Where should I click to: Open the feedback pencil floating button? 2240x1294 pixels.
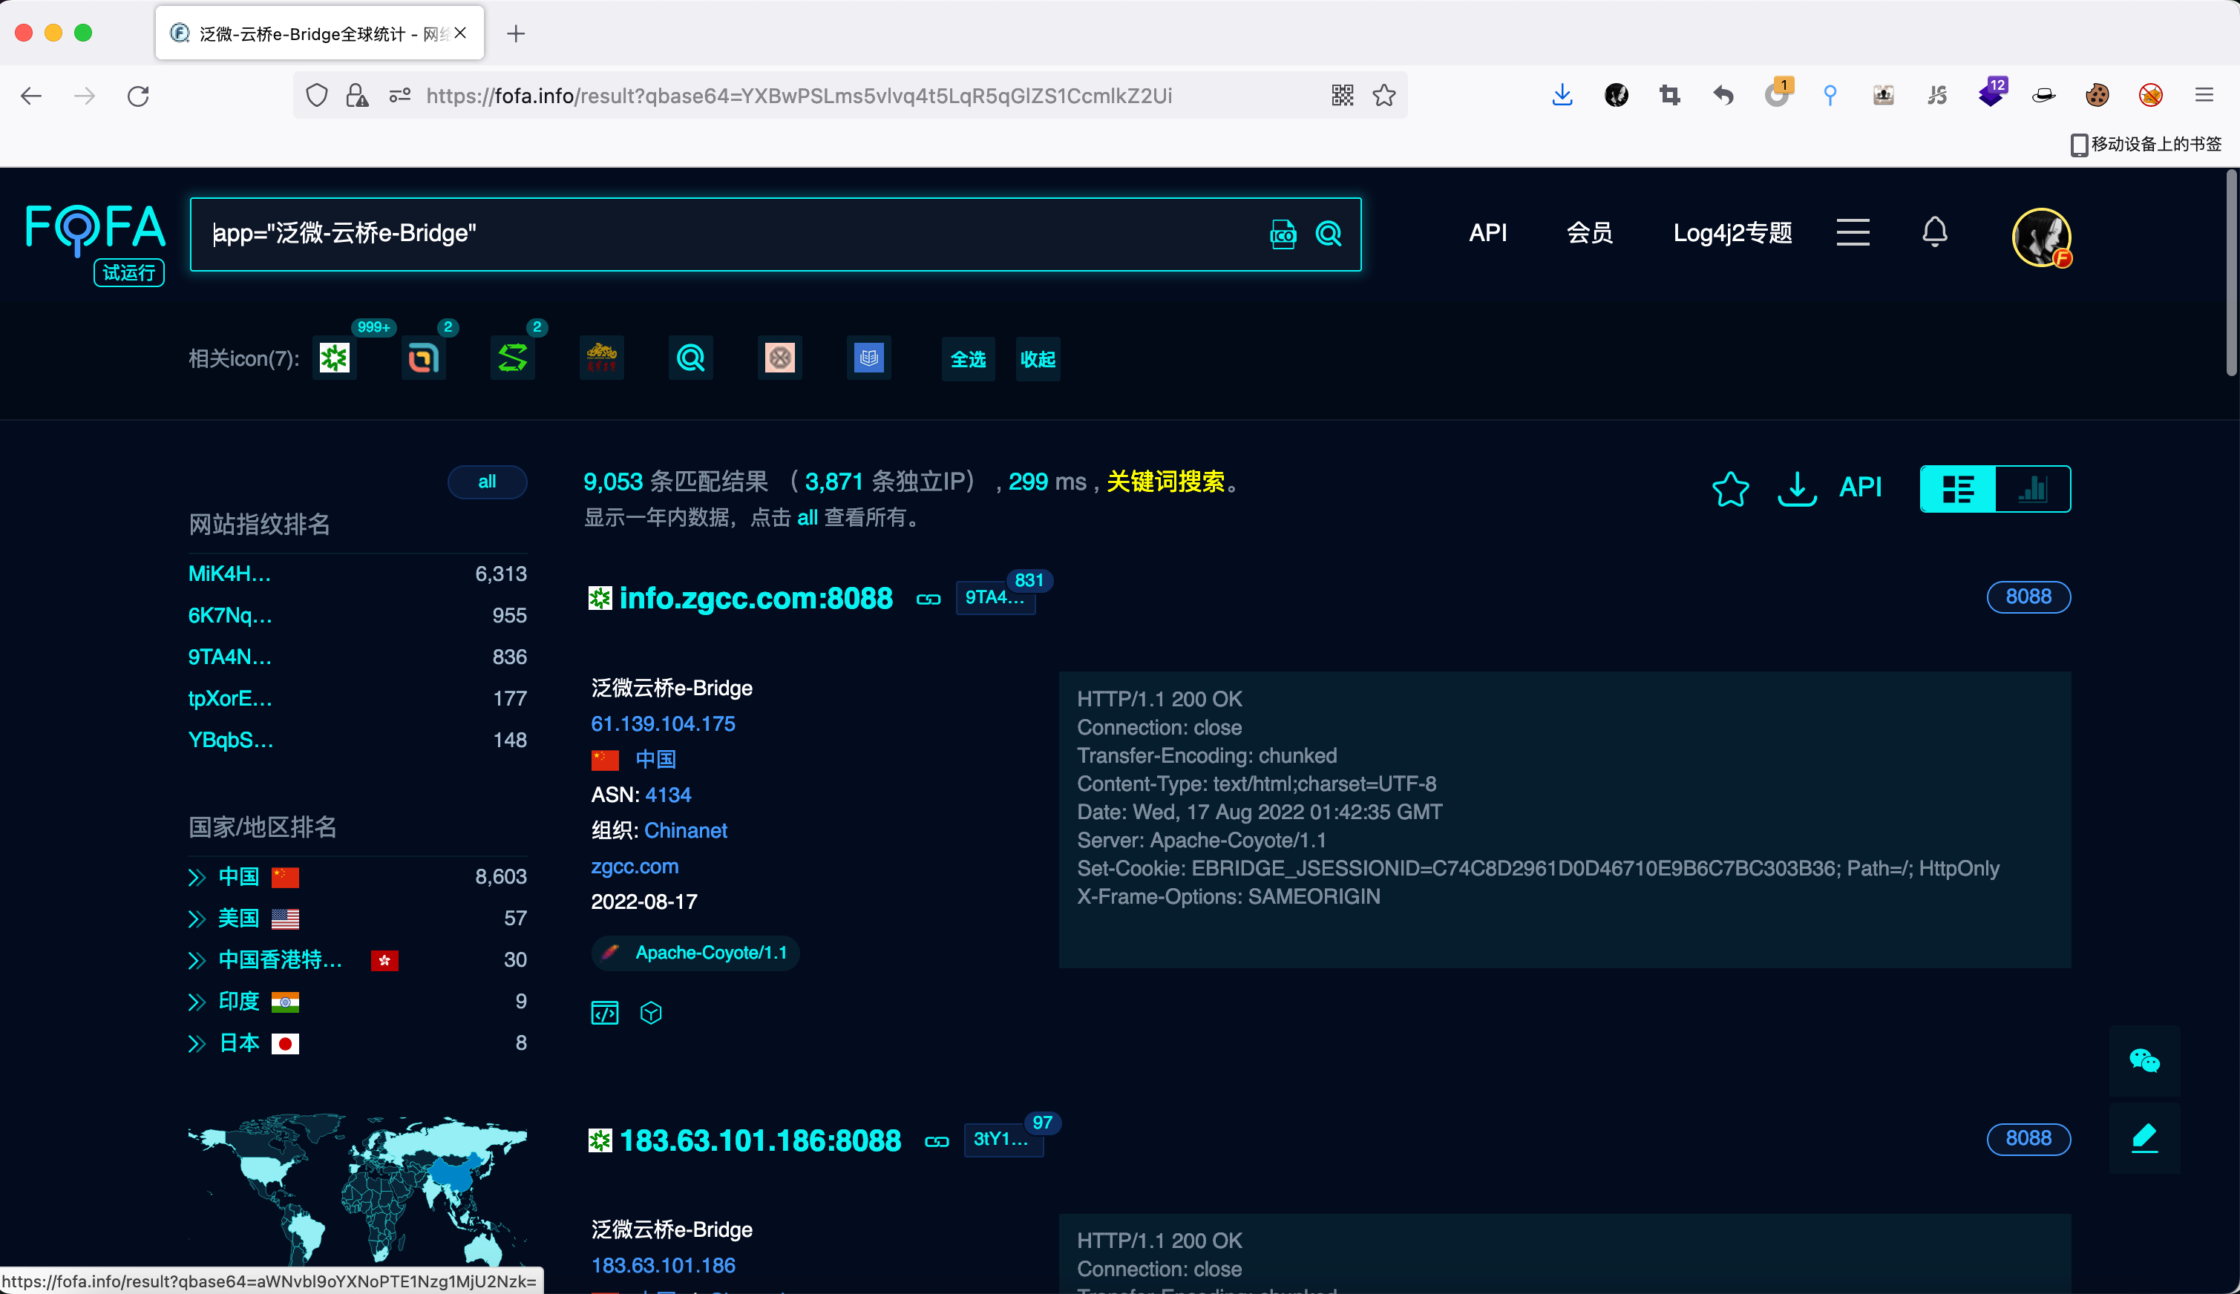coord(2144,1137)
